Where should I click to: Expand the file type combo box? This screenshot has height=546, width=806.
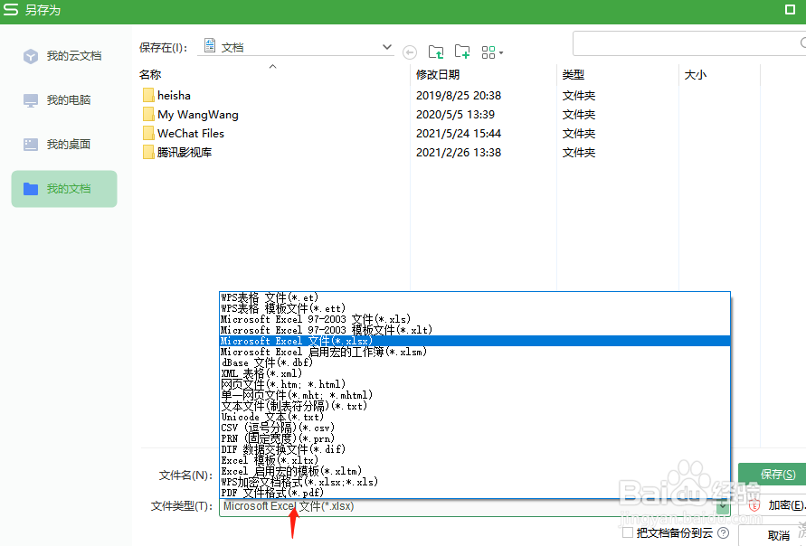click(723, 507)
